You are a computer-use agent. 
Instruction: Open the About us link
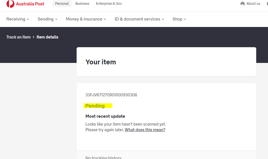[253, 4]
